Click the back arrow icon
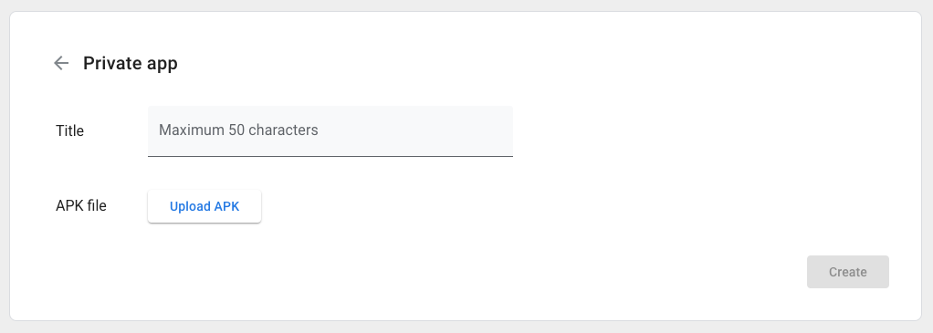Screen dimensions: 933x333 (x=61, y=63)
